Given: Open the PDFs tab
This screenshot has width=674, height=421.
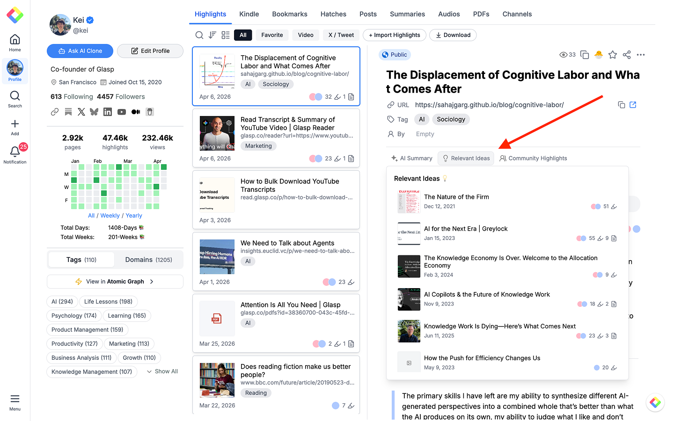Looking at the screenshot, I should click(481, 14).
